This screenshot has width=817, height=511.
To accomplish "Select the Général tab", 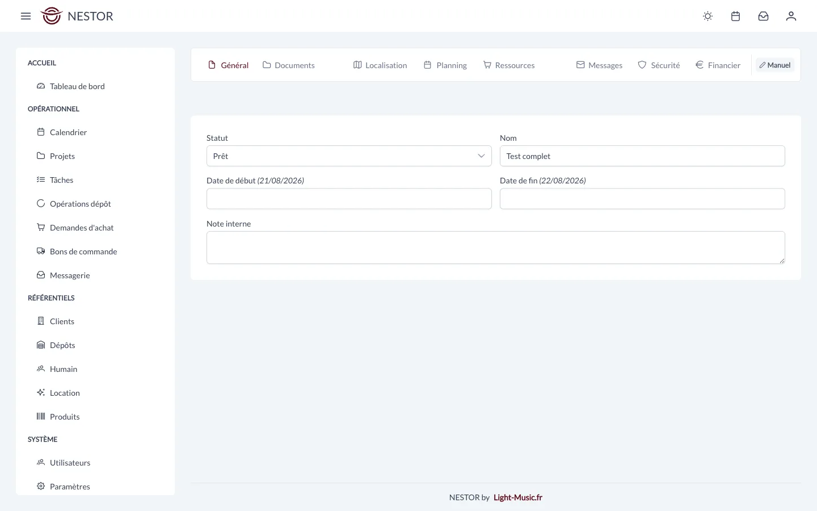I will point(228,65).
